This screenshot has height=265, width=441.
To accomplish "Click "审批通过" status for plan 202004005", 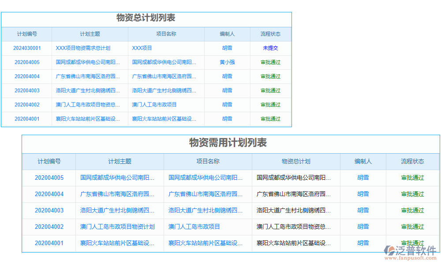I will tap(270, 62).
